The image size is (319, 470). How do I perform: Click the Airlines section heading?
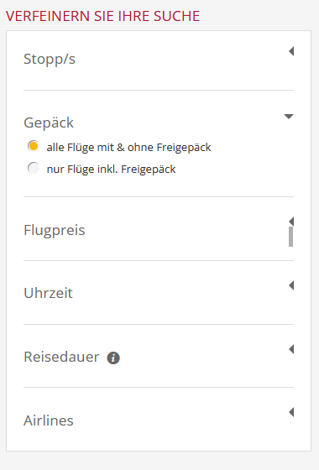click(49, 420)
